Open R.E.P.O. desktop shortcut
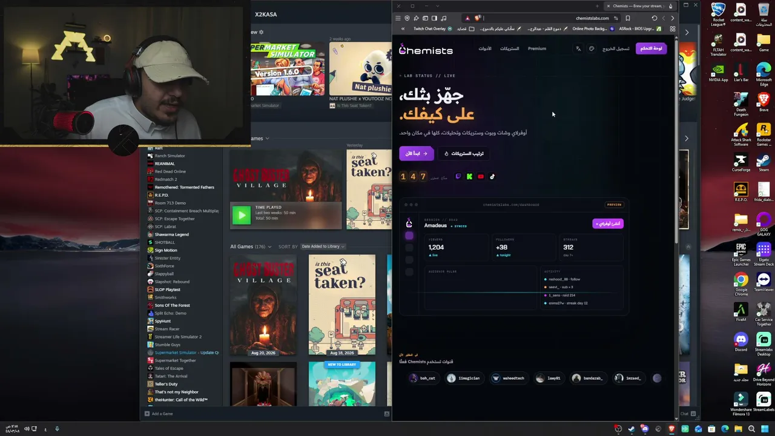Viewport: 775px width, 436px height. coord(741,193)
